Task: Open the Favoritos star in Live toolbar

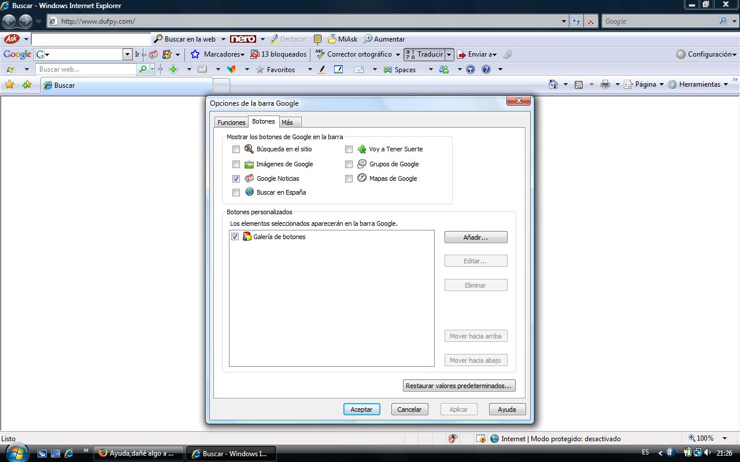Action: [x=260, y=69]
